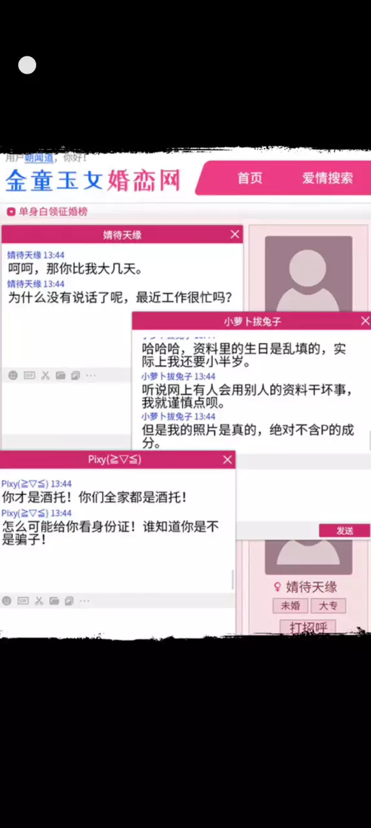Viewport: 371px width, 828px height.
Task: Open emoji picker in 婧待天缘 chat
Action: 12,375
